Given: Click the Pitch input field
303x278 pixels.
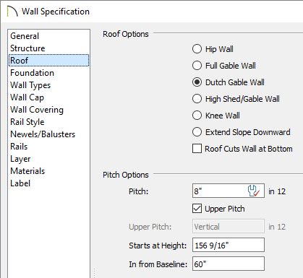Looking at the screenshot, I should tap(229, 191).
